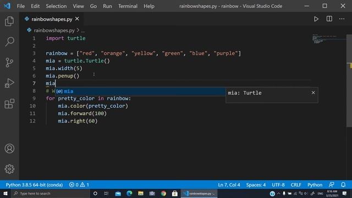Screen dimensions: 352x198
Task: Select the rainbowshapes.py editor tab
Action: [x=52, y=19]
